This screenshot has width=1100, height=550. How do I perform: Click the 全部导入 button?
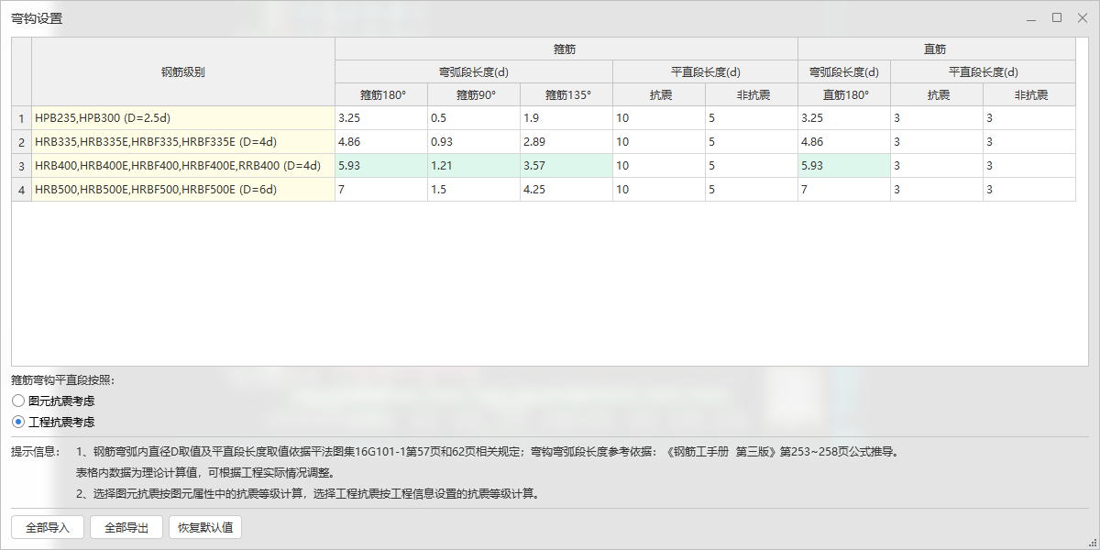[x=48, y=527]
